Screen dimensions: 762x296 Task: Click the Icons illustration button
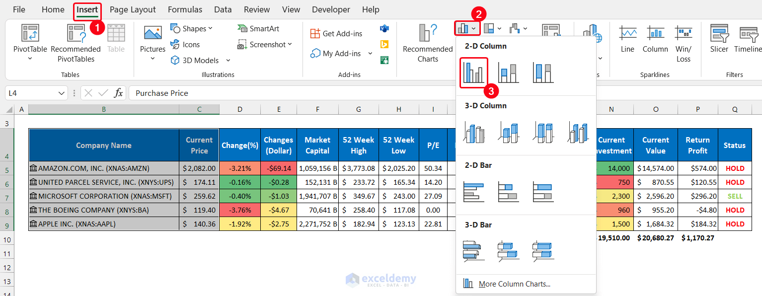point(185,45)
